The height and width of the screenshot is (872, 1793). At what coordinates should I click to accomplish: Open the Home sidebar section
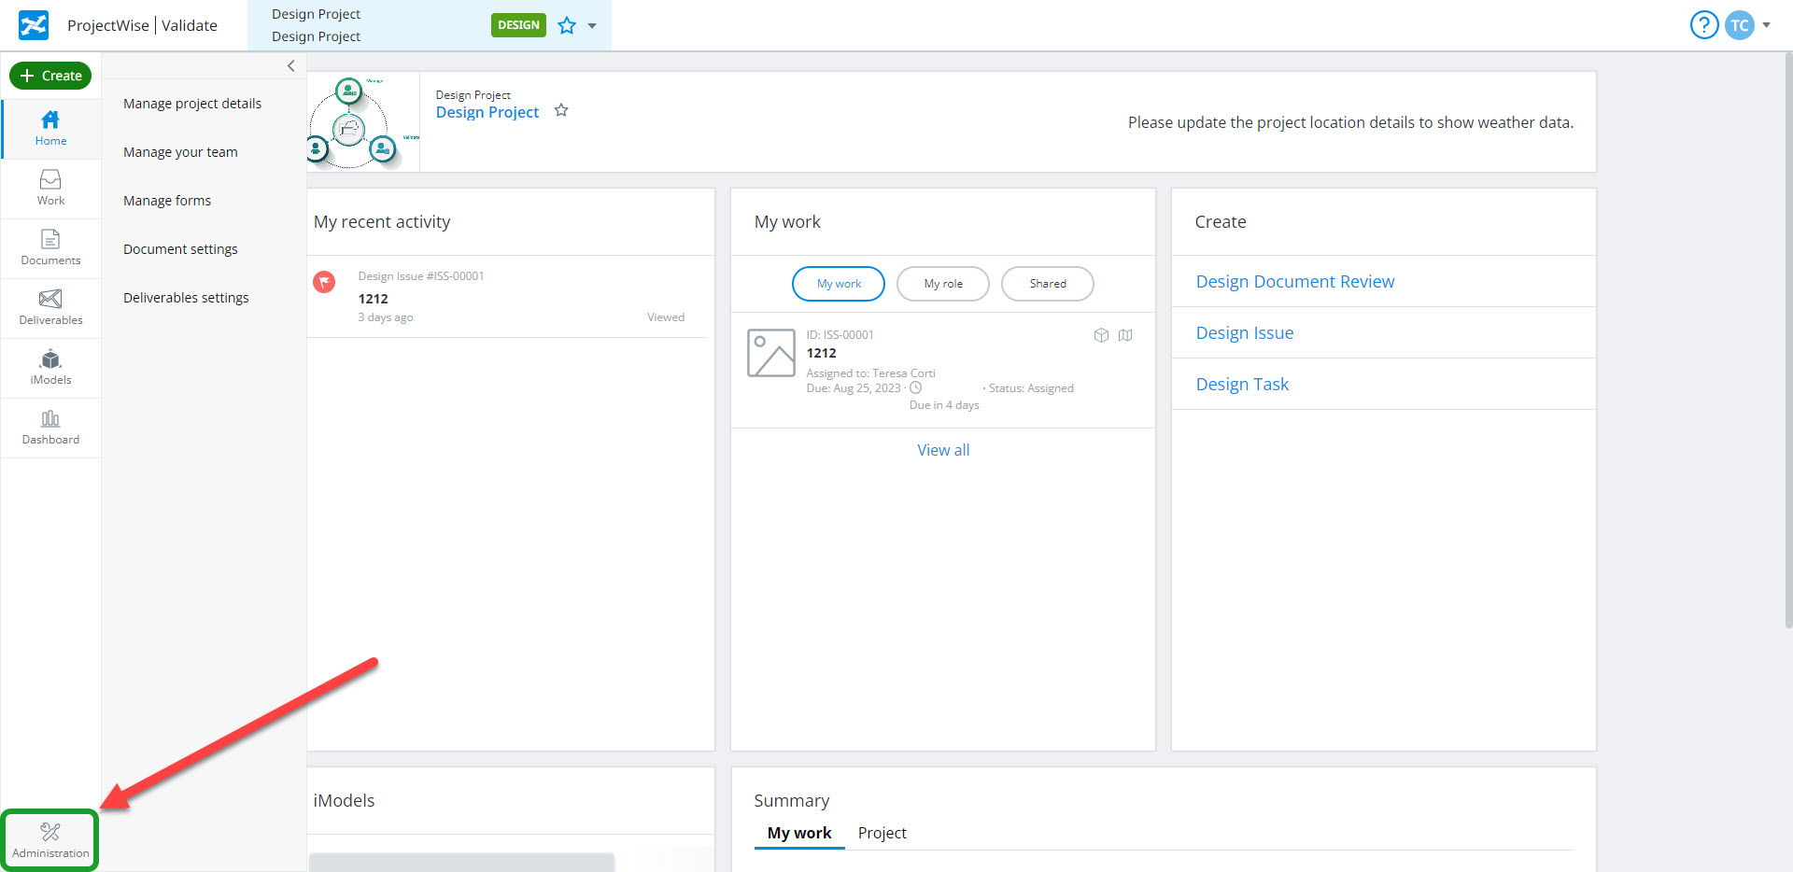[51, 129]
